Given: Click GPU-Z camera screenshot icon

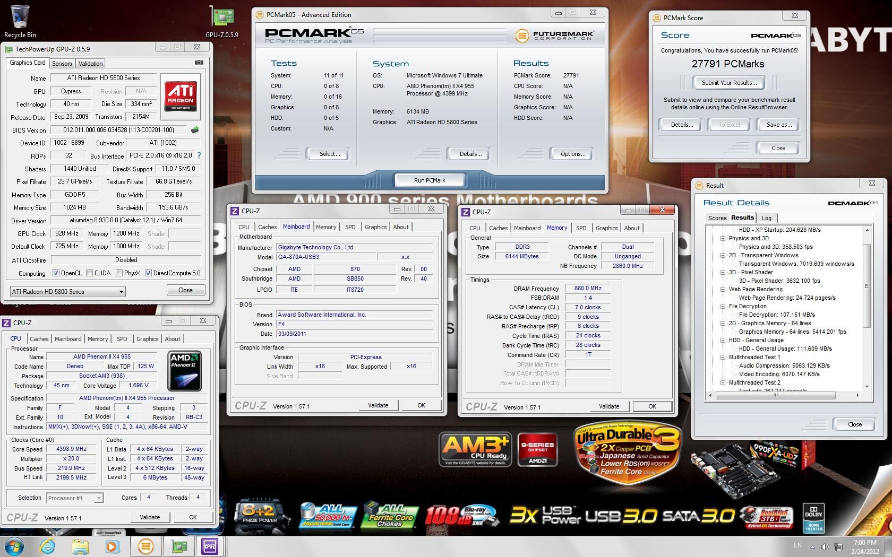Looking at the screenshot, I should pos(199,63).
